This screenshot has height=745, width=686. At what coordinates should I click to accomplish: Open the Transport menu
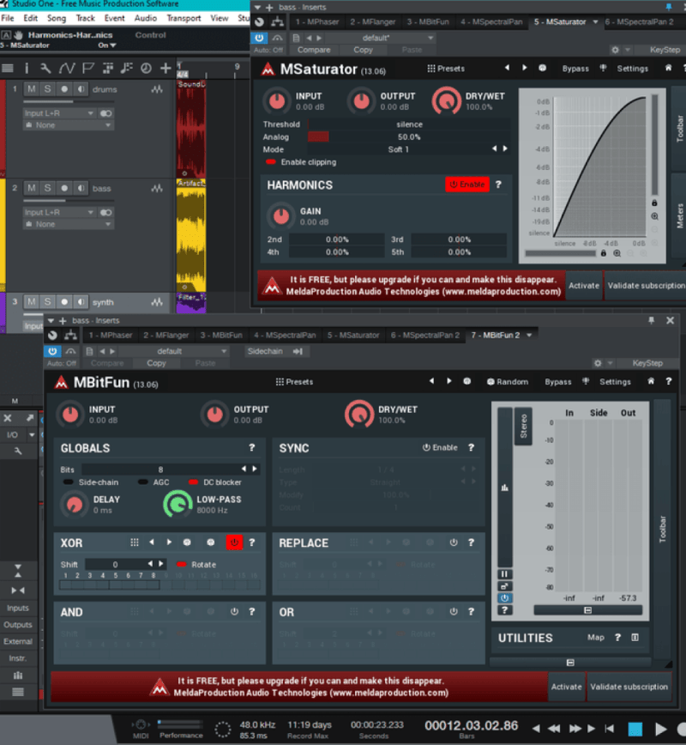(x=184, y=18)
